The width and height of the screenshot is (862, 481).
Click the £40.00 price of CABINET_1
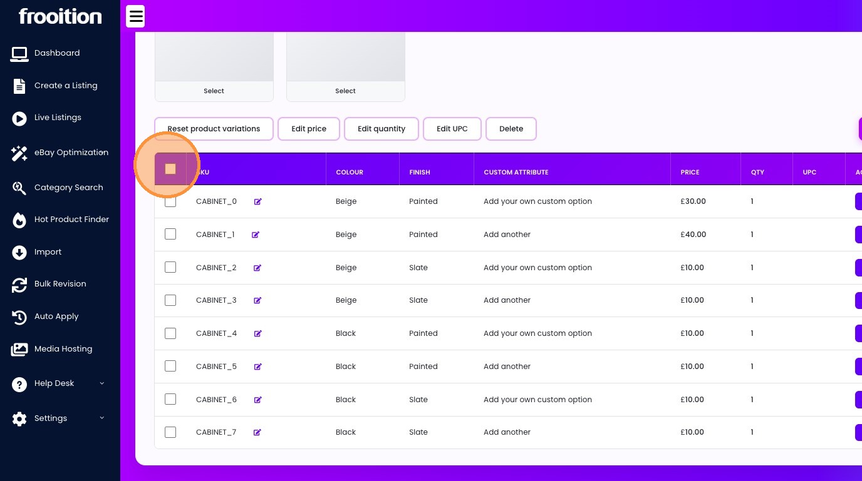pos(693,235)
